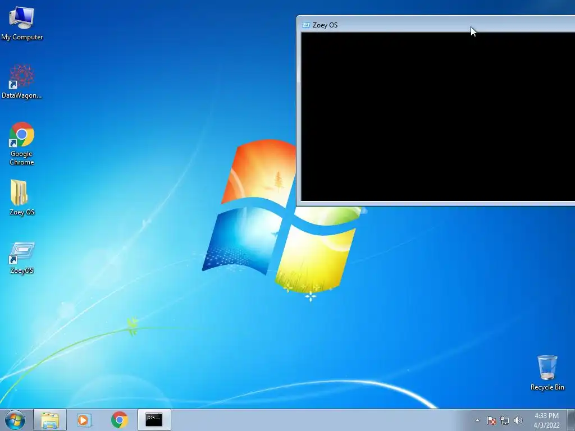Image resolution: width=575 pixels, height=431 pixels.
Task: Click inside the black Zoey OS console area
Action: tap(438, 117)
